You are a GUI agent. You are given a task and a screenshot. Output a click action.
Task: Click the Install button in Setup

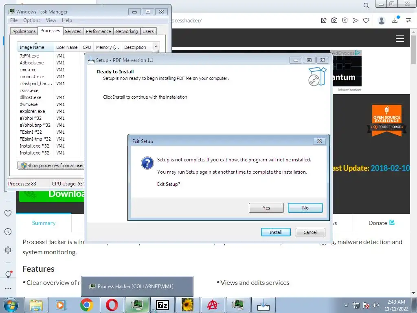click(276, 232)
